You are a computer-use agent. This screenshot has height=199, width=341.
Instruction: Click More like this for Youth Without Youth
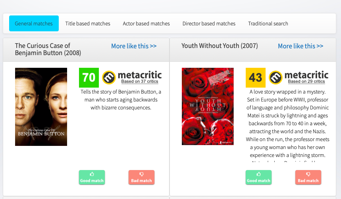(x=301, y=46)
